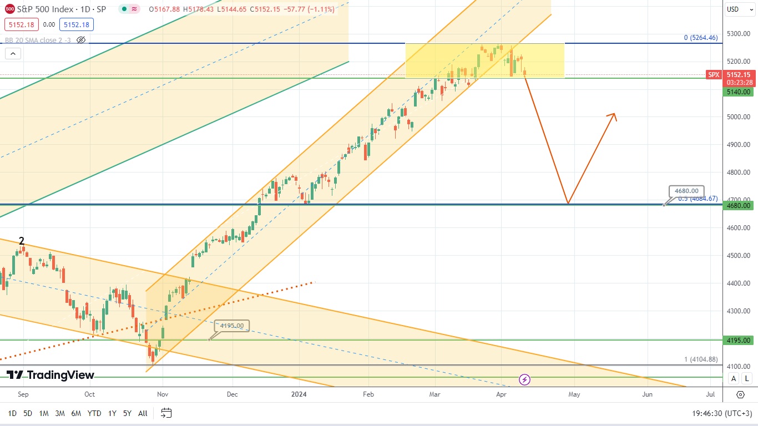Select the 5Y time range
The height and width of the screenshot is (426, 758).
[x=127, y=413]
